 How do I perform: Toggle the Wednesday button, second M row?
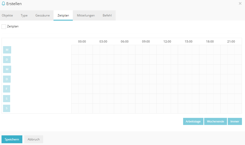tap(7, 69)
